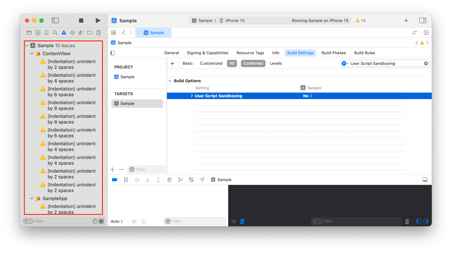
Task: Open Environment Overrides icon
Action: [x=191, y=180]
